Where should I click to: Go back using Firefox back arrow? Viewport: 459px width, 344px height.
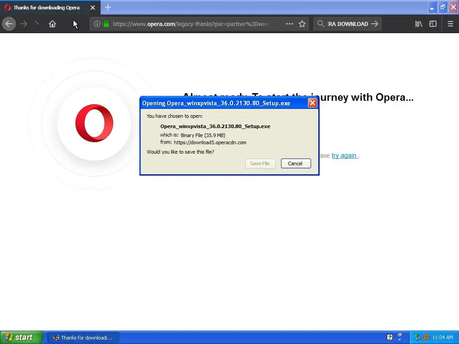pyautogui.click(x=9, y=24)
